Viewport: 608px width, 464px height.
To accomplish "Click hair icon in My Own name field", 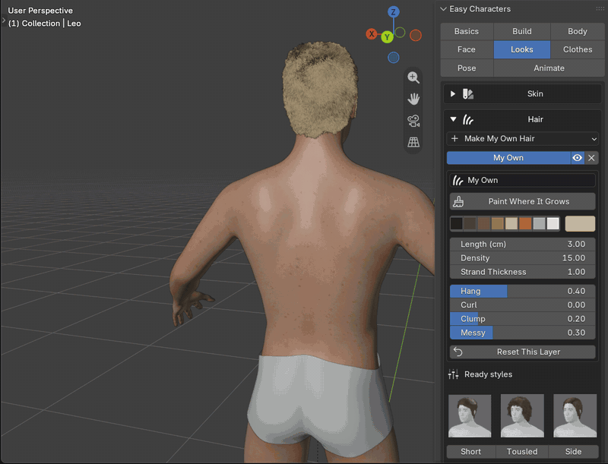I will point(458,180).
